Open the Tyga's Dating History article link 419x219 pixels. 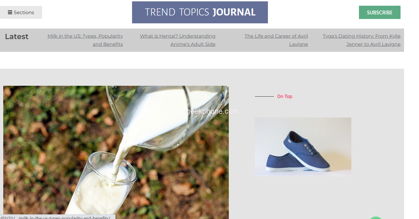(361, 40)
